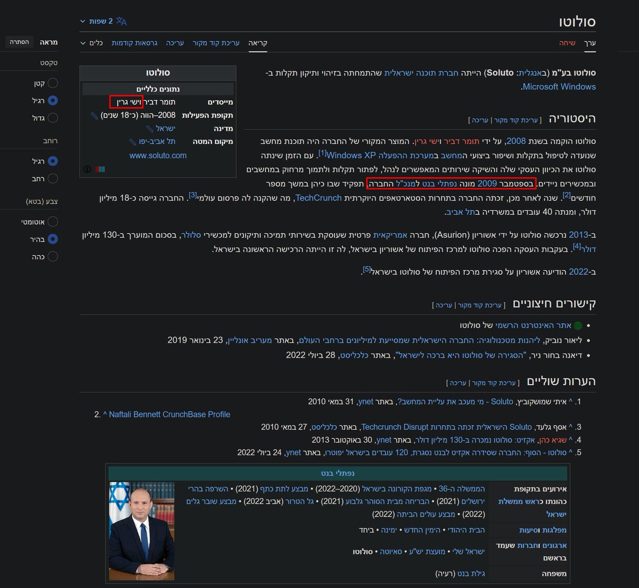Click the אמריקאית link near Asurion
Image resolution: width=639 pixels, height=588 pixels.
click(x=390, y=234)
